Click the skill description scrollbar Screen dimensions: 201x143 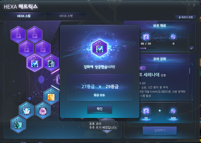(x=190, y=71)
